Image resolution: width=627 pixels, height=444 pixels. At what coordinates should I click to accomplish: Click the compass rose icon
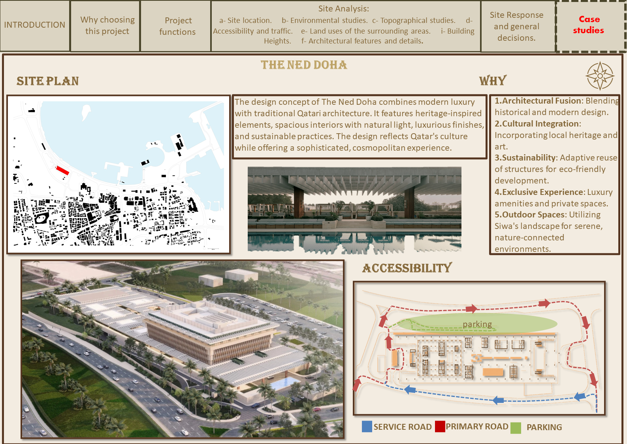point(600,76)
